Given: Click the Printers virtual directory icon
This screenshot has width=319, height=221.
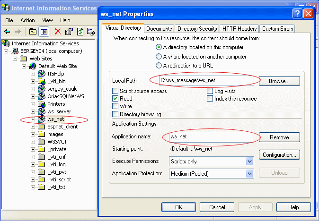Looking at the screenshot, I should click(42, 104).
